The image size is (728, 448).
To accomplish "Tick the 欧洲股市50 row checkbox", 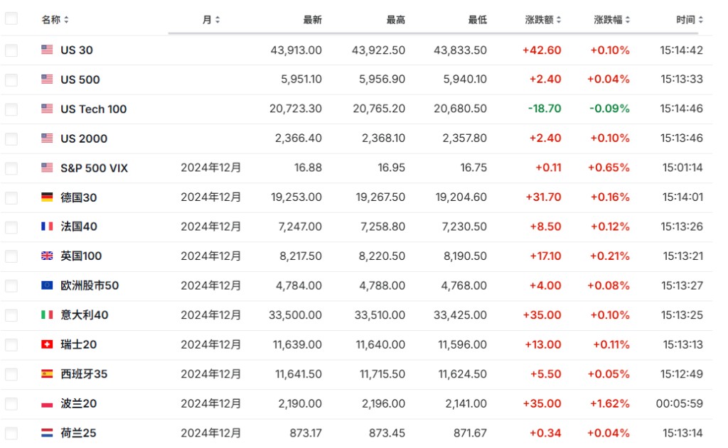I will (x=11, y=285).
